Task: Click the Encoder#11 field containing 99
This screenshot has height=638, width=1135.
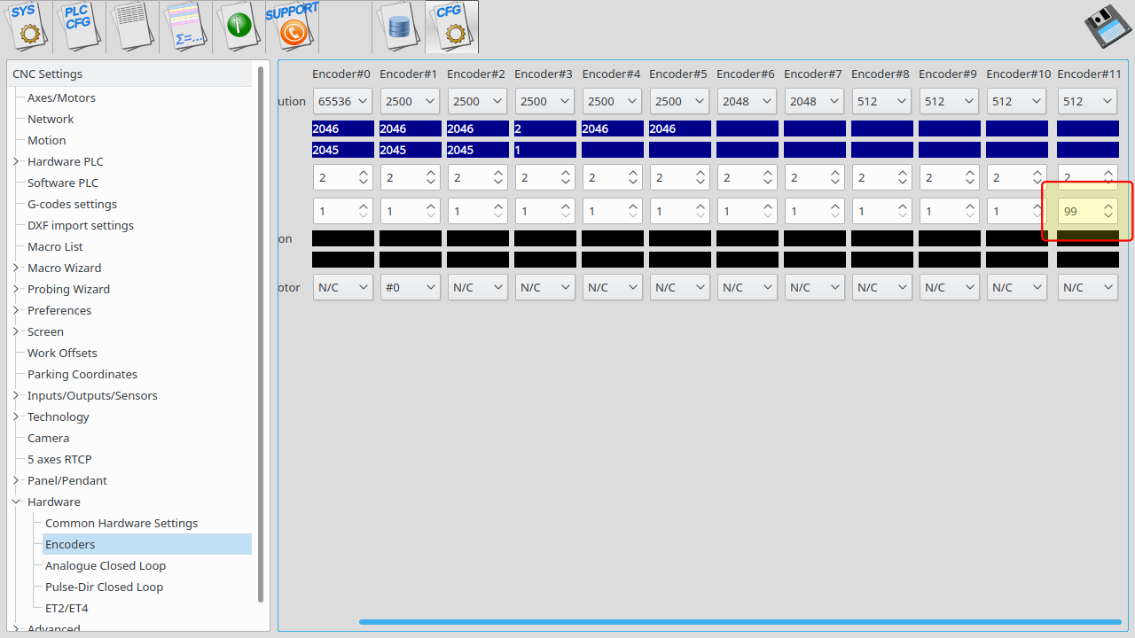Action: pyautogui.click(x=1080, y=211)
